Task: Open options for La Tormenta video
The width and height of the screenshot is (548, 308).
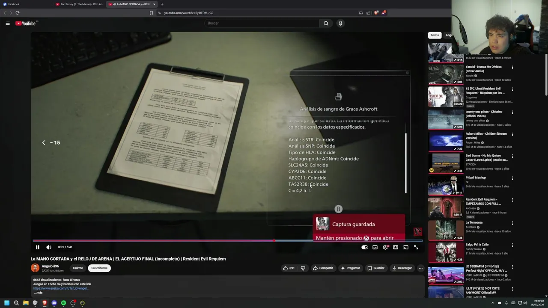Action: [x=512, y=223]
